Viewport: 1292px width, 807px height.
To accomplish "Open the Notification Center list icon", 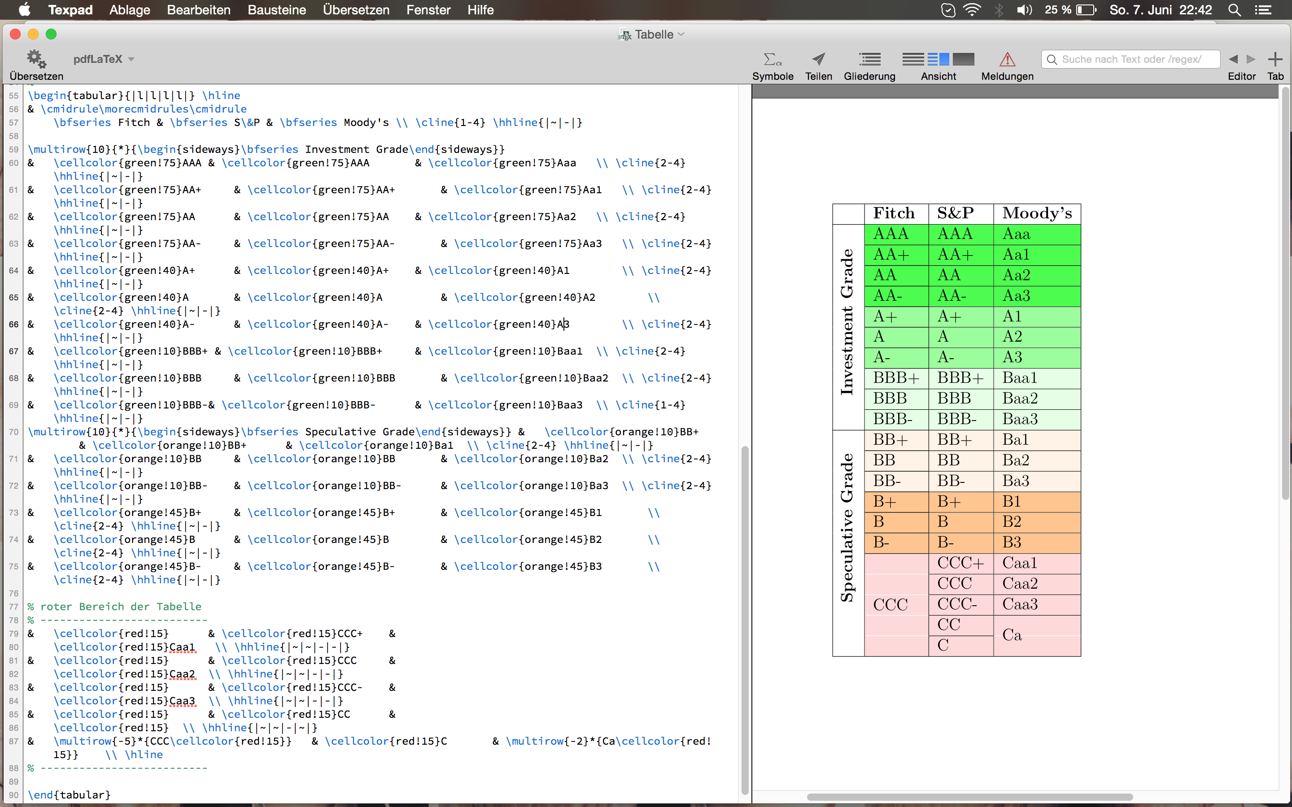I will [x=1263, y=9].
